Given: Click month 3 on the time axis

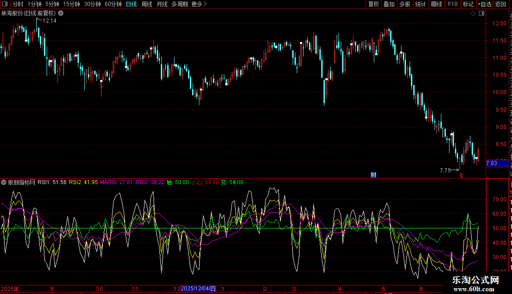Looking at the screenshot, I should [x=294, y=289].
